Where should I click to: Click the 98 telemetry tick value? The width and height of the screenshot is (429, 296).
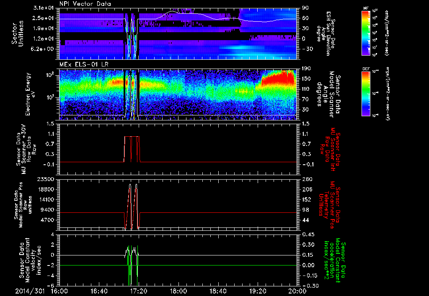coord(305,210)
